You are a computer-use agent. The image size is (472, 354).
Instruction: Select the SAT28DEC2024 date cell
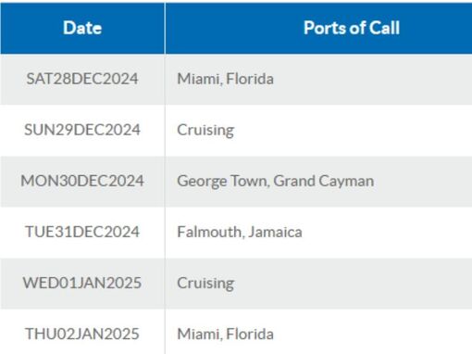82,79
